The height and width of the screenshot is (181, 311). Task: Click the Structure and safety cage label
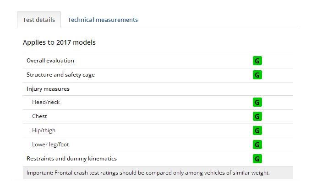pos(60,75)
